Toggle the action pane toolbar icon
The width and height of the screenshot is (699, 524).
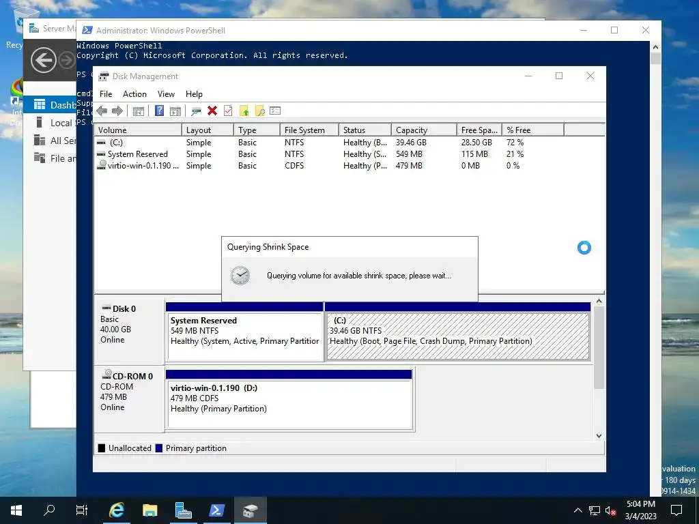click(x=175, y=111)
